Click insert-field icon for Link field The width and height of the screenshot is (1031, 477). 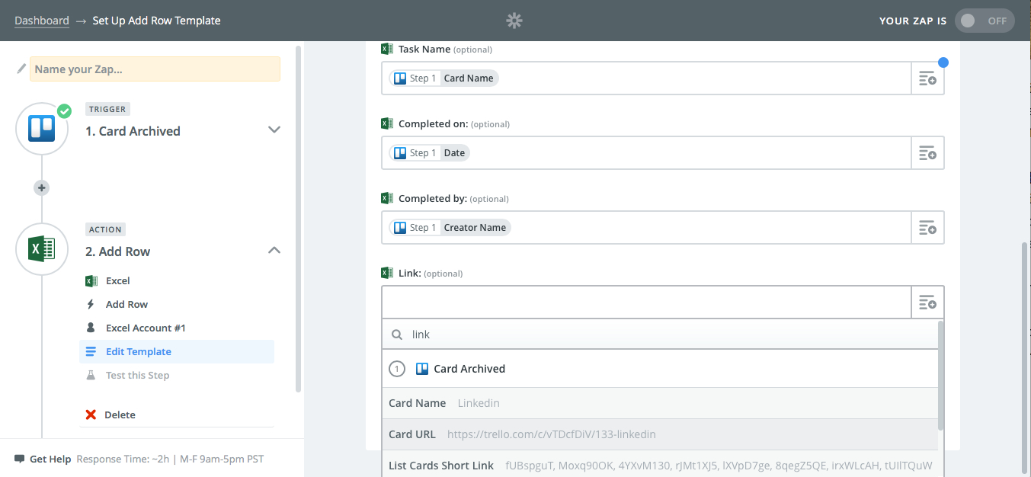point(927,303)
